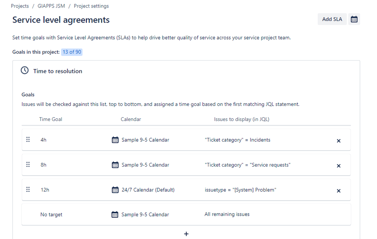Image resolution: width=377 pixels, height=239 pixels.
Task: Click calendar icon in 4h goal row
Action: pyautogui.click(x=115, y=140)
